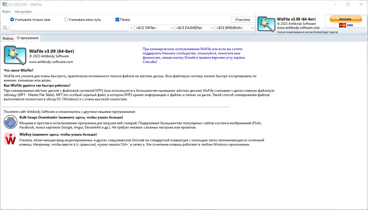Click the 'WizFile v3.09 (64-бит)' title on About page
This screenshot has width=368, height=210.
52,51
